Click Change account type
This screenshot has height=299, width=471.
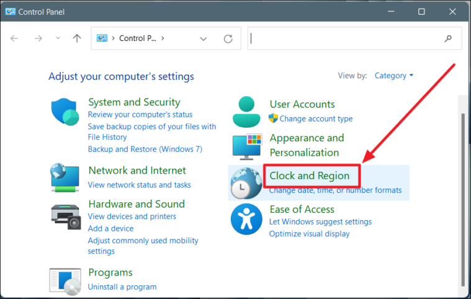(x=316, y=118)
